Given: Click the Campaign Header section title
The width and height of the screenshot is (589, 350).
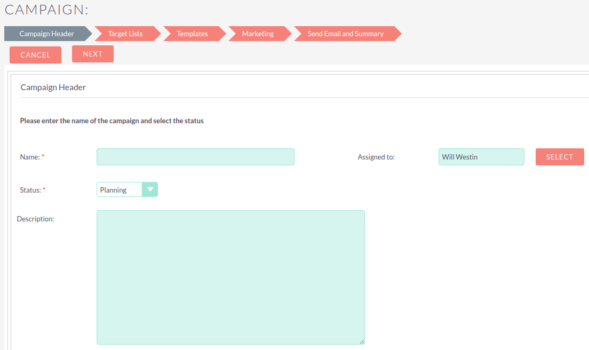Looking at the screenshot, I should click(53, 87).
